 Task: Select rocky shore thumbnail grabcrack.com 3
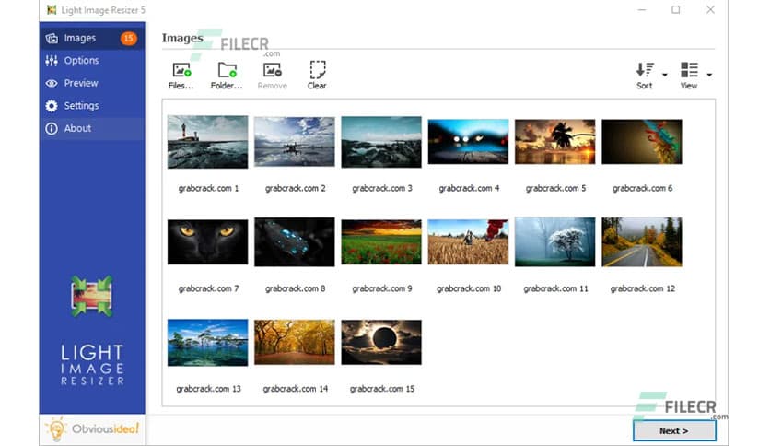(381, 142)
